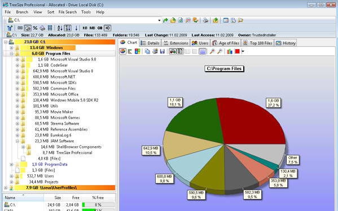The height and width of the screenshot is (211, 338).
Task: Switch to the History tab
Action: (286, 43)
